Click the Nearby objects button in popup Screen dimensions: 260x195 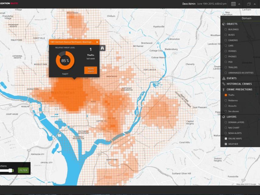(91, 70)
